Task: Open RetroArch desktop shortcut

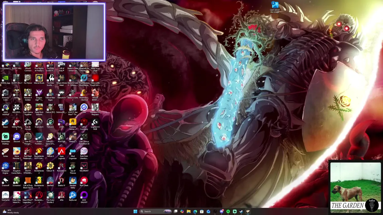Action: (x=61, y=94)
